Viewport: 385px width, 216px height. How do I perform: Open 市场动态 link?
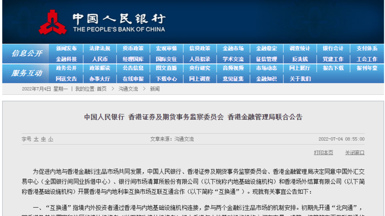[267, 68]
